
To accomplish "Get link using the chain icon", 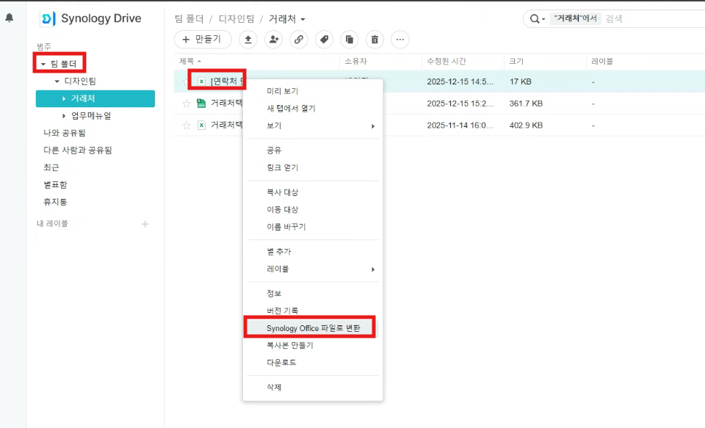I will coord(299,40).
